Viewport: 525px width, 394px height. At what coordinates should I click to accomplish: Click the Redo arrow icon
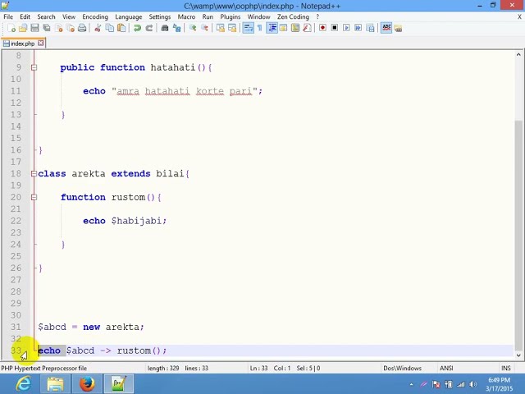click(149, 28)
